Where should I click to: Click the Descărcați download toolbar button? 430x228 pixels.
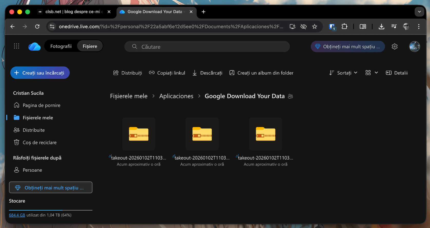coord(207,73)
